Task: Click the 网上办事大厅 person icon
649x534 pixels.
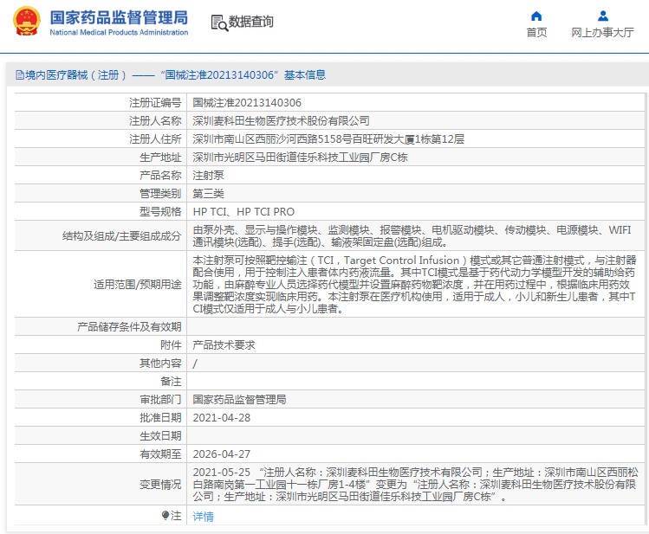Action: pyautogui.click(x=602, y=16)
